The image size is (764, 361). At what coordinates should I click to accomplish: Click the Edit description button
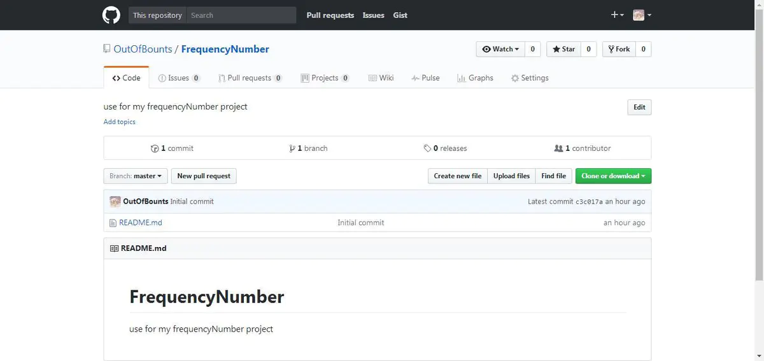click(x=639, y=107)
